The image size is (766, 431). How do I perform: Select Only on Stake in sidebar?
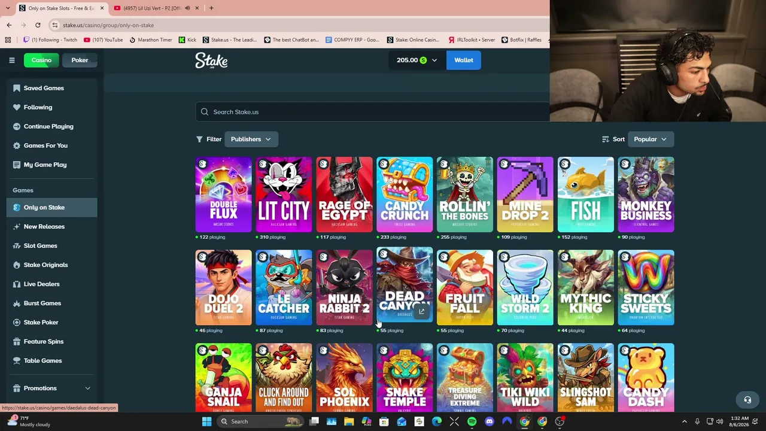pos(52,207)
